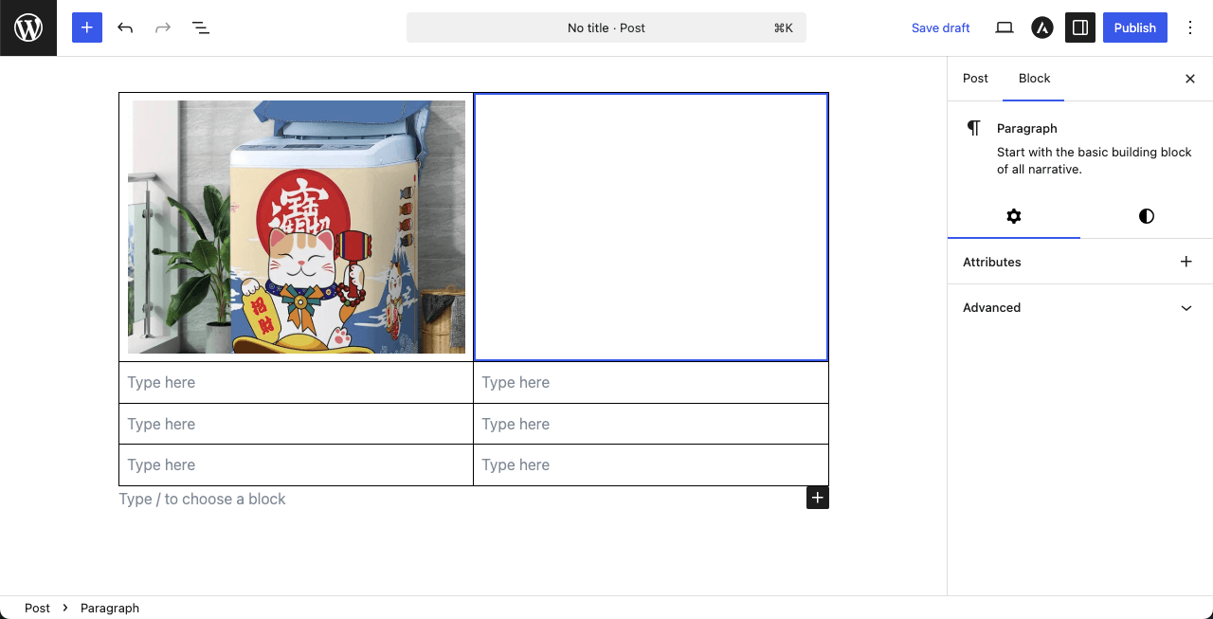This screenshot has height=619, width=1213.
Task: Undo the last change
Action: click(x=125, y=27)
